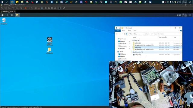Click the workbench webcam overlay thumbnail
This screenshot has width=193, height=108.
click(x=151, y=84)
